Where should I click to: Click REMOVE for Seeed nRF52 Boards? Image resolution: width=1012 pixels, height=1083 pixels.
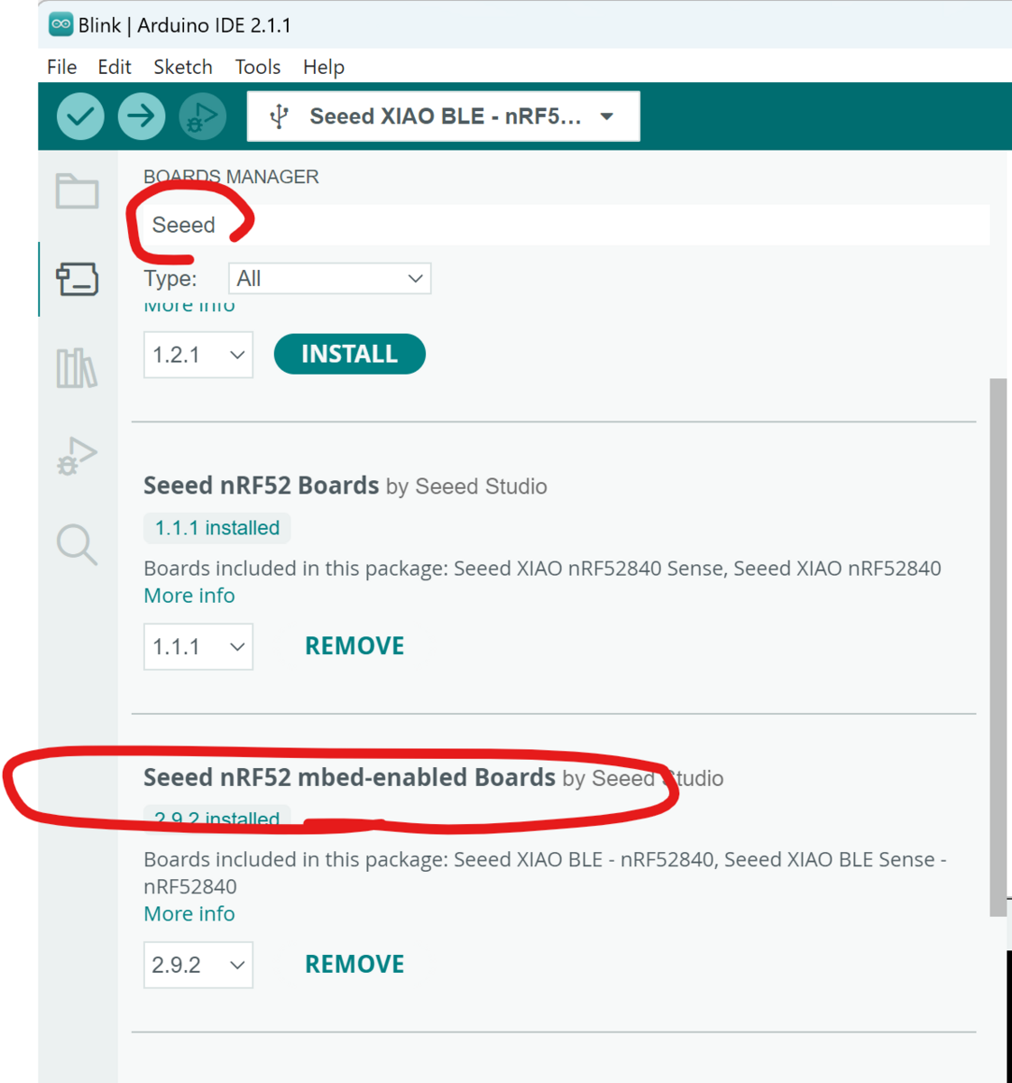(354, 646)
